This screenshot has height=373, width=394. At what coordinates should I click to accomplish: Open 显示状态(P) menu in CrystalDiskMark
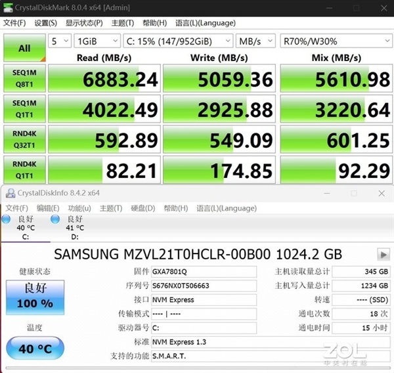point(84,23)
